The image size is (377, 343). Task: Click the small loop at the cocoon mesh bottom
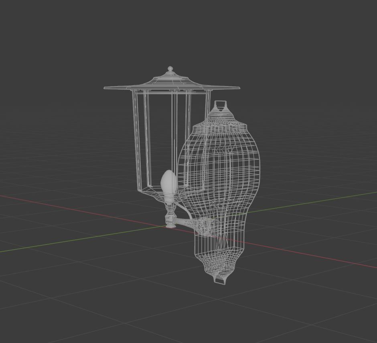(x=220, y=281)
